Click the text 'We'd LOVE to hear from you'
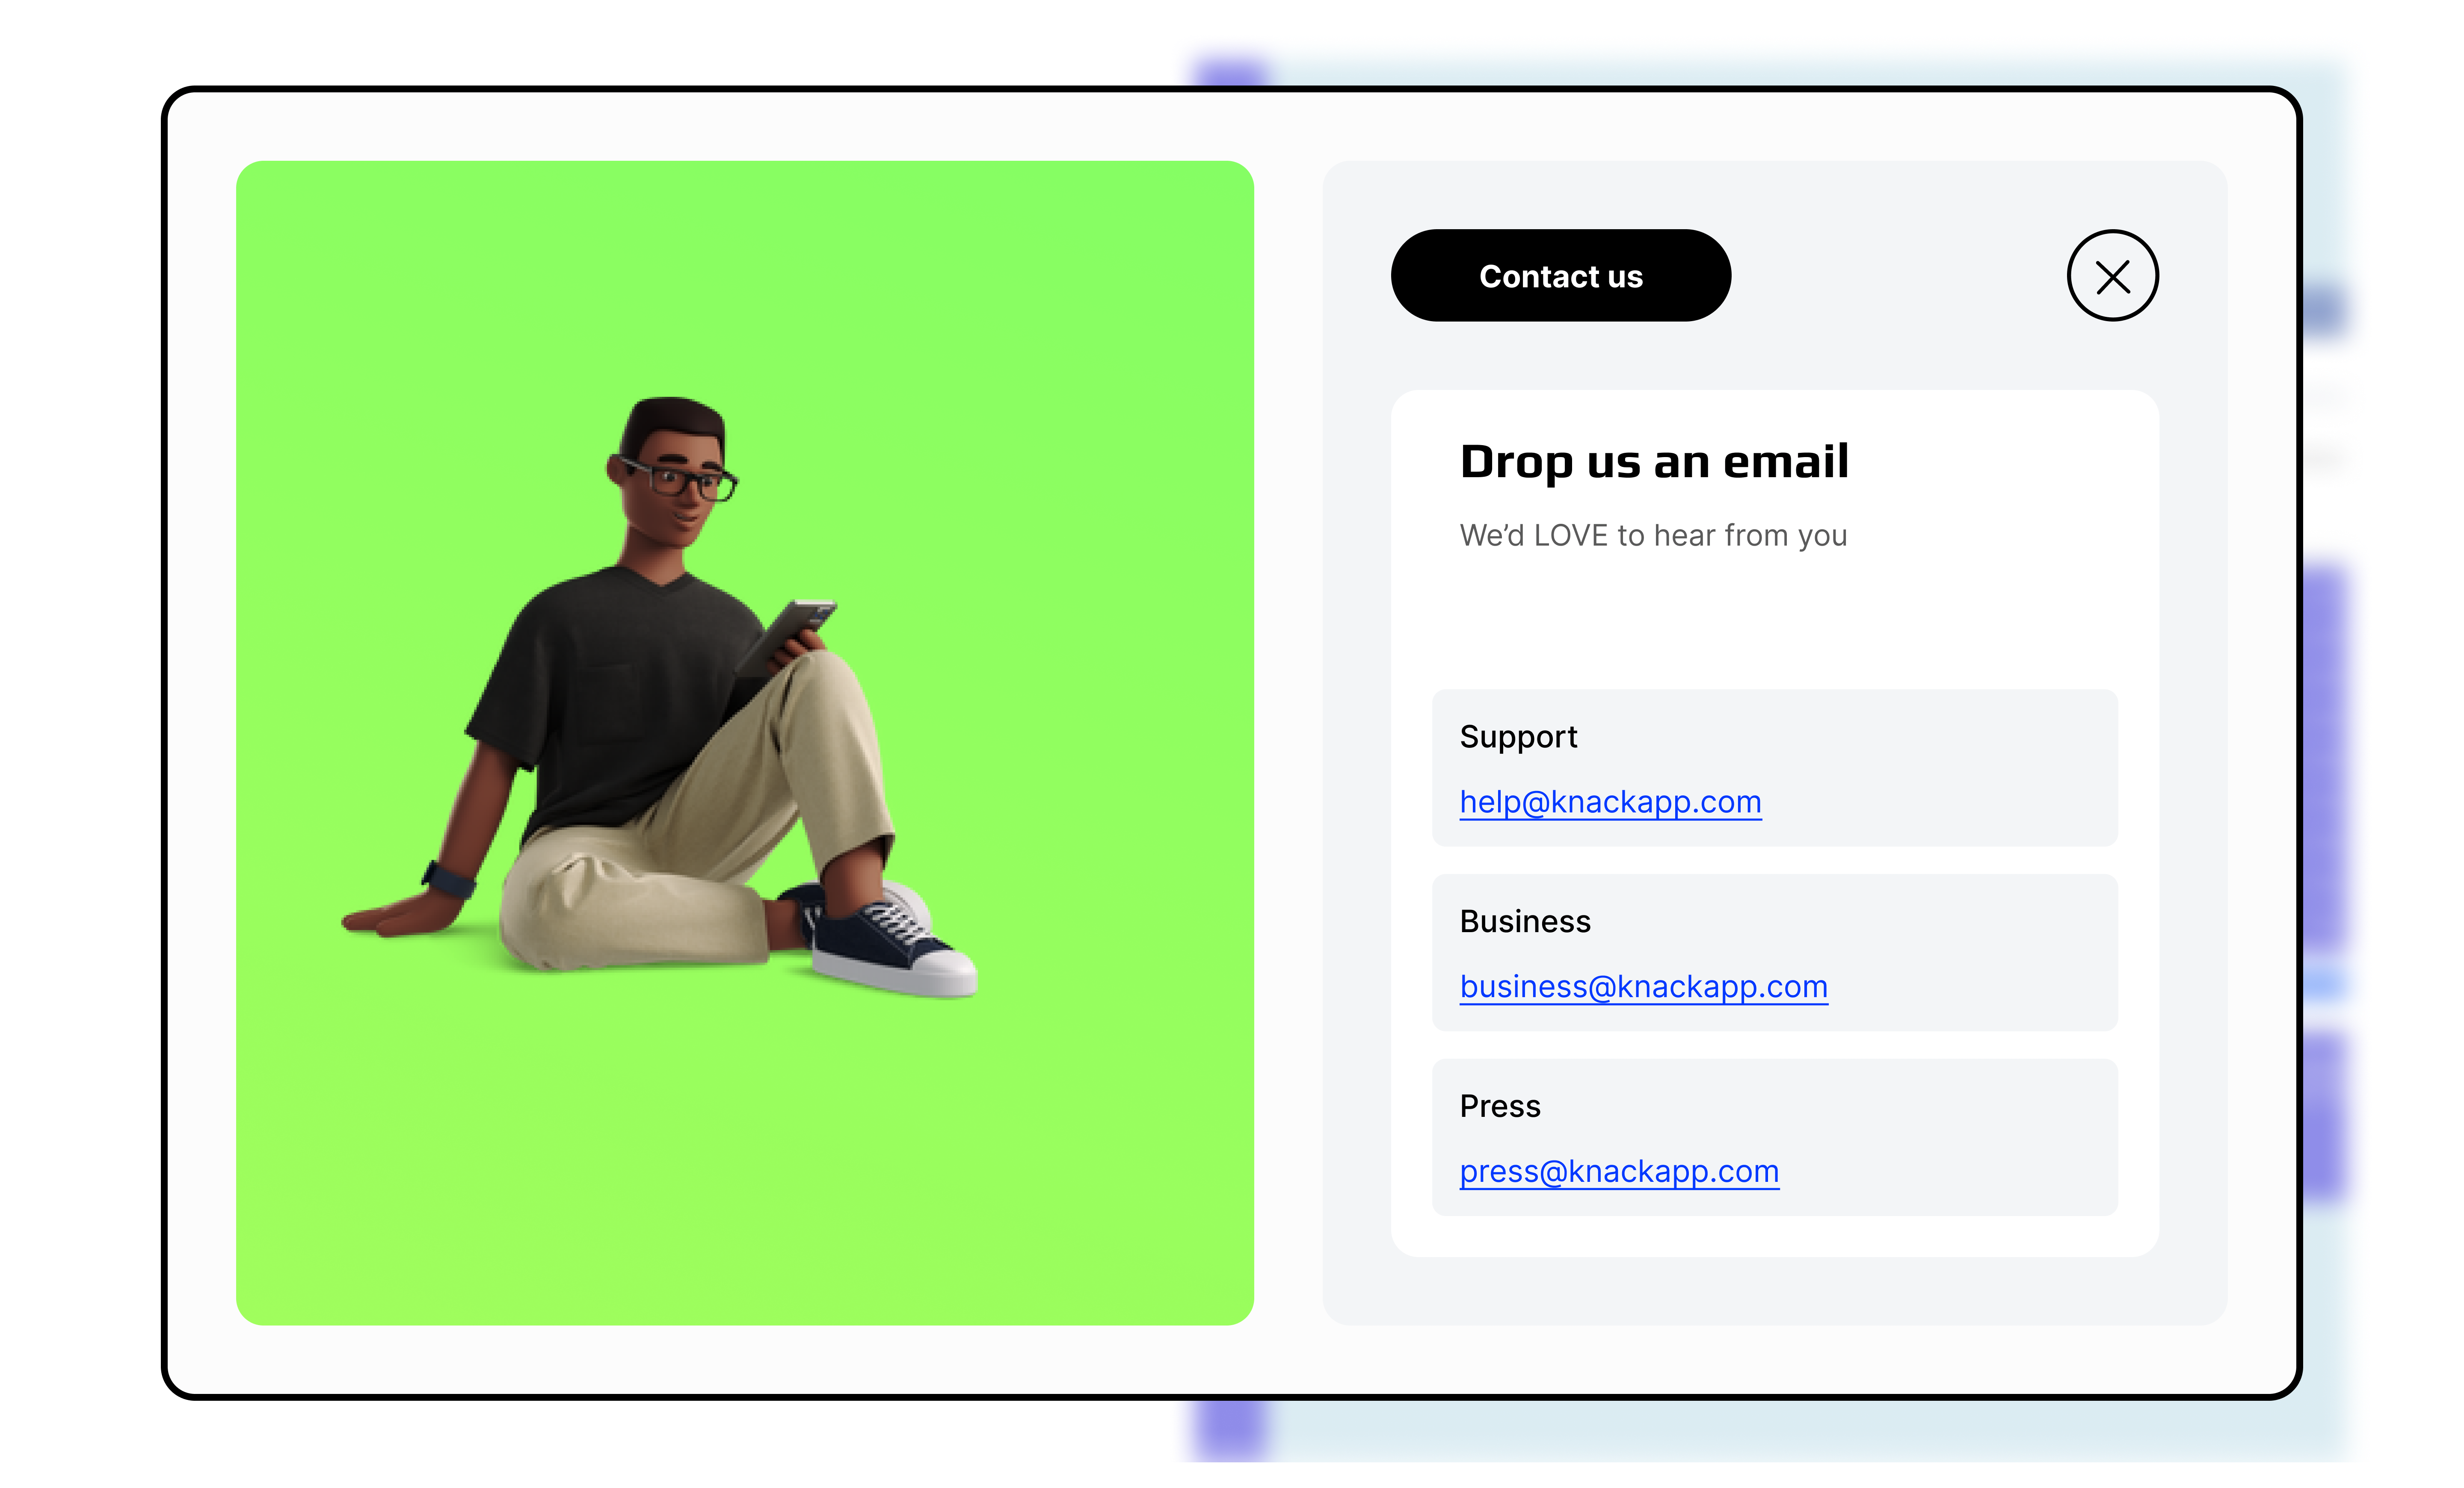The image size is (2464, 1488). point(1653,537)
